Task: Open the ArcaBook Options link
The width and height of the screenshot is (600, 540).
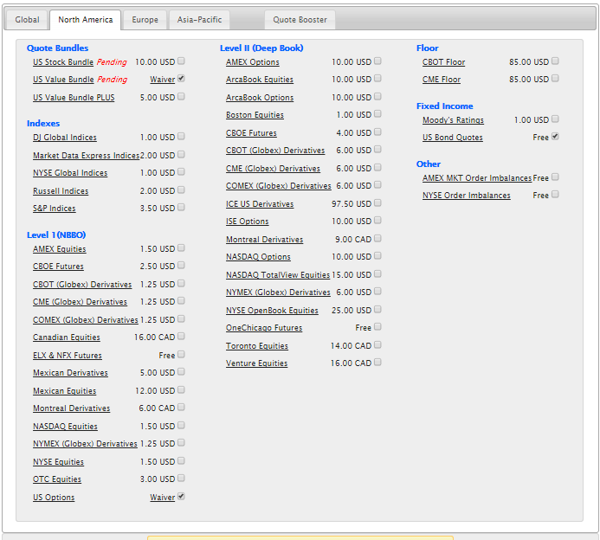Action: (x=260, y=98)
